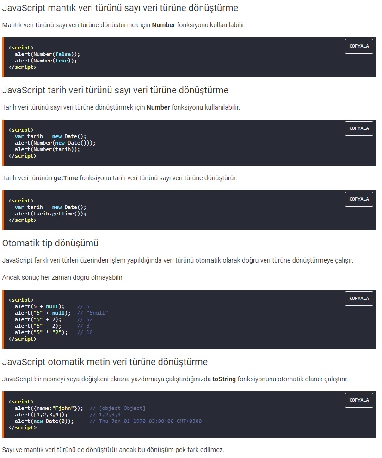Click code line 'alert([1,2,3,4]);'
Viewport: 382px width, 458px height.
click(41, 415)
